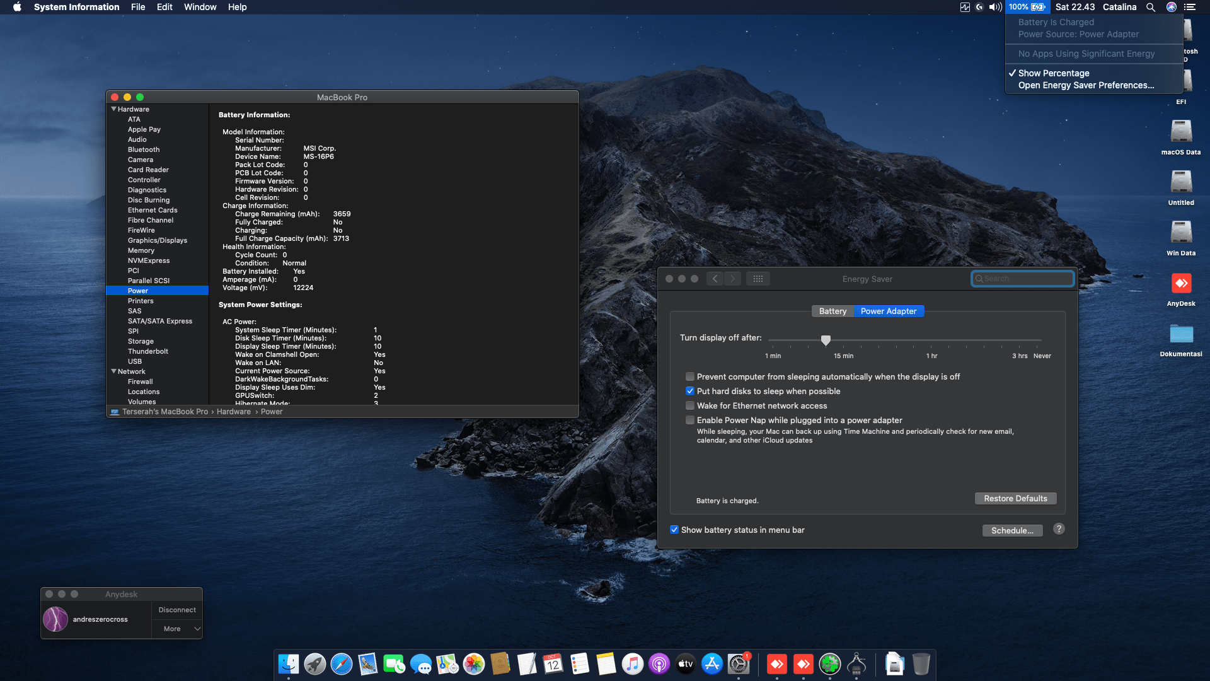
Task: Open the File menu
Action: [138, 7]
